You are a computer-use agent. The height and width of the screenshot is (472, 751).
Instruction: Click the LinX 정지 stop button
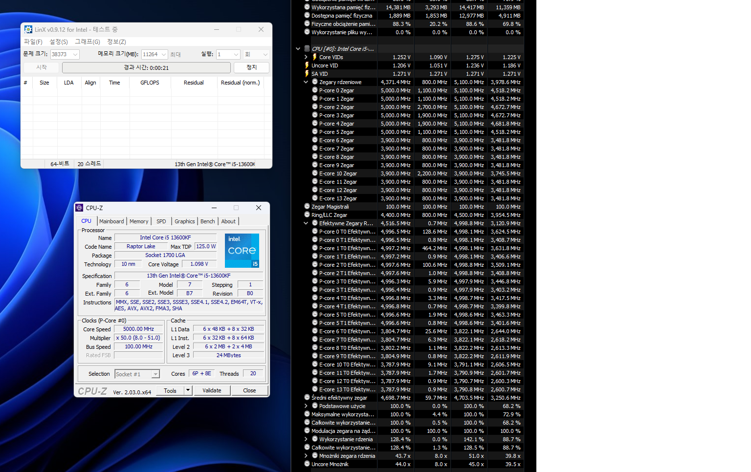tap(251, 67)
